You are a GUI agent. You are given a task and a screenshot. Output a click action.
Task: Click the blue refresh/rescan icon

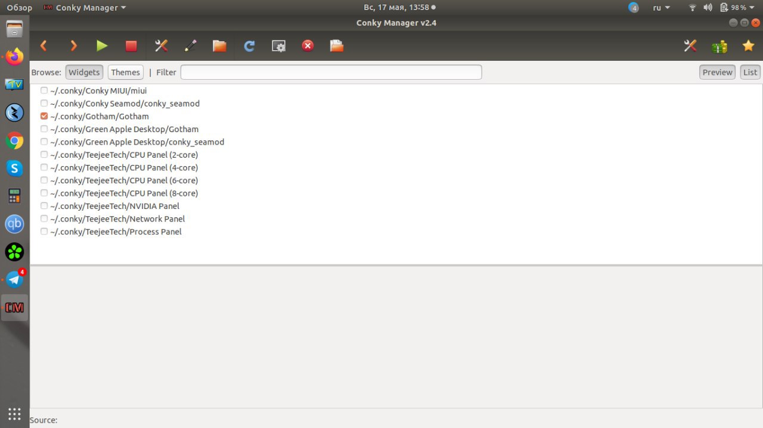249,46
